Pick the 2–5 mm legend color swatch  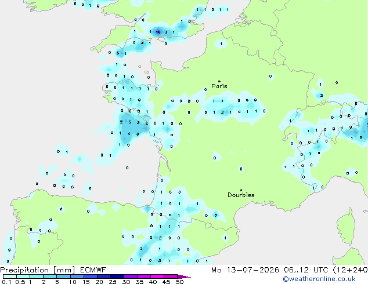point(50,276)
